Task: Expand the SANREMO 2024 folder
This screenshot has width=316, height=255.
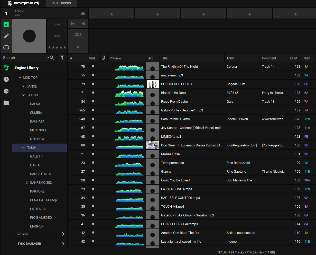Action: click(27, 183)
